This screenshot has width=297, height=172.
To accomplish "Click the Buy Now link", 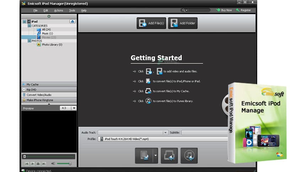I will pos(224,10).
